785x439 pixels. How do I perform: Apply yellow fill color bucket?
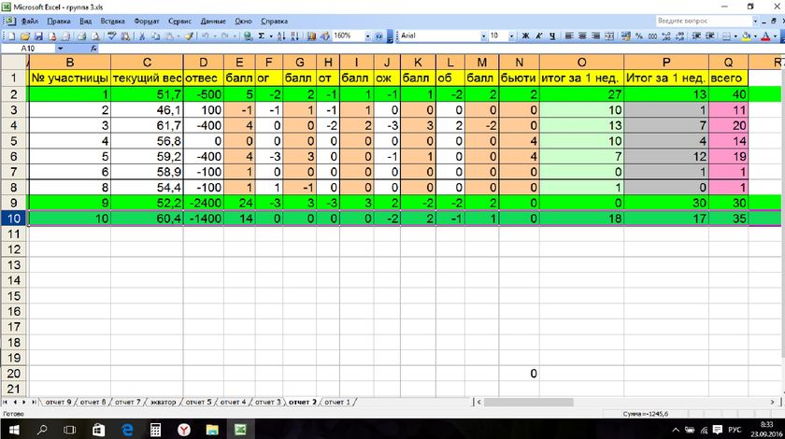[747, 36]
